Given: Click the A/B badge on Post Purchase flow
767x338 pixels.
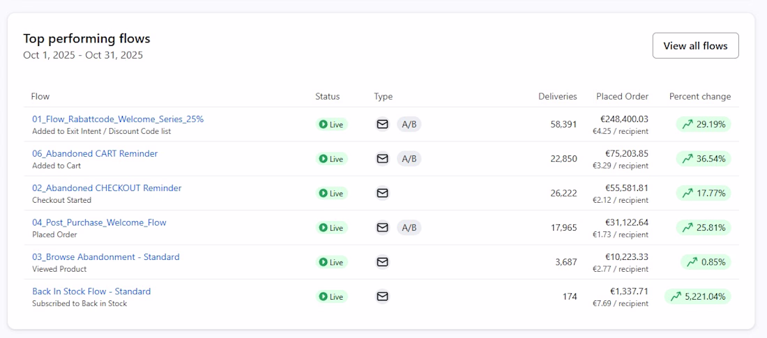Looking at the screenshot, I should (409, 227).
